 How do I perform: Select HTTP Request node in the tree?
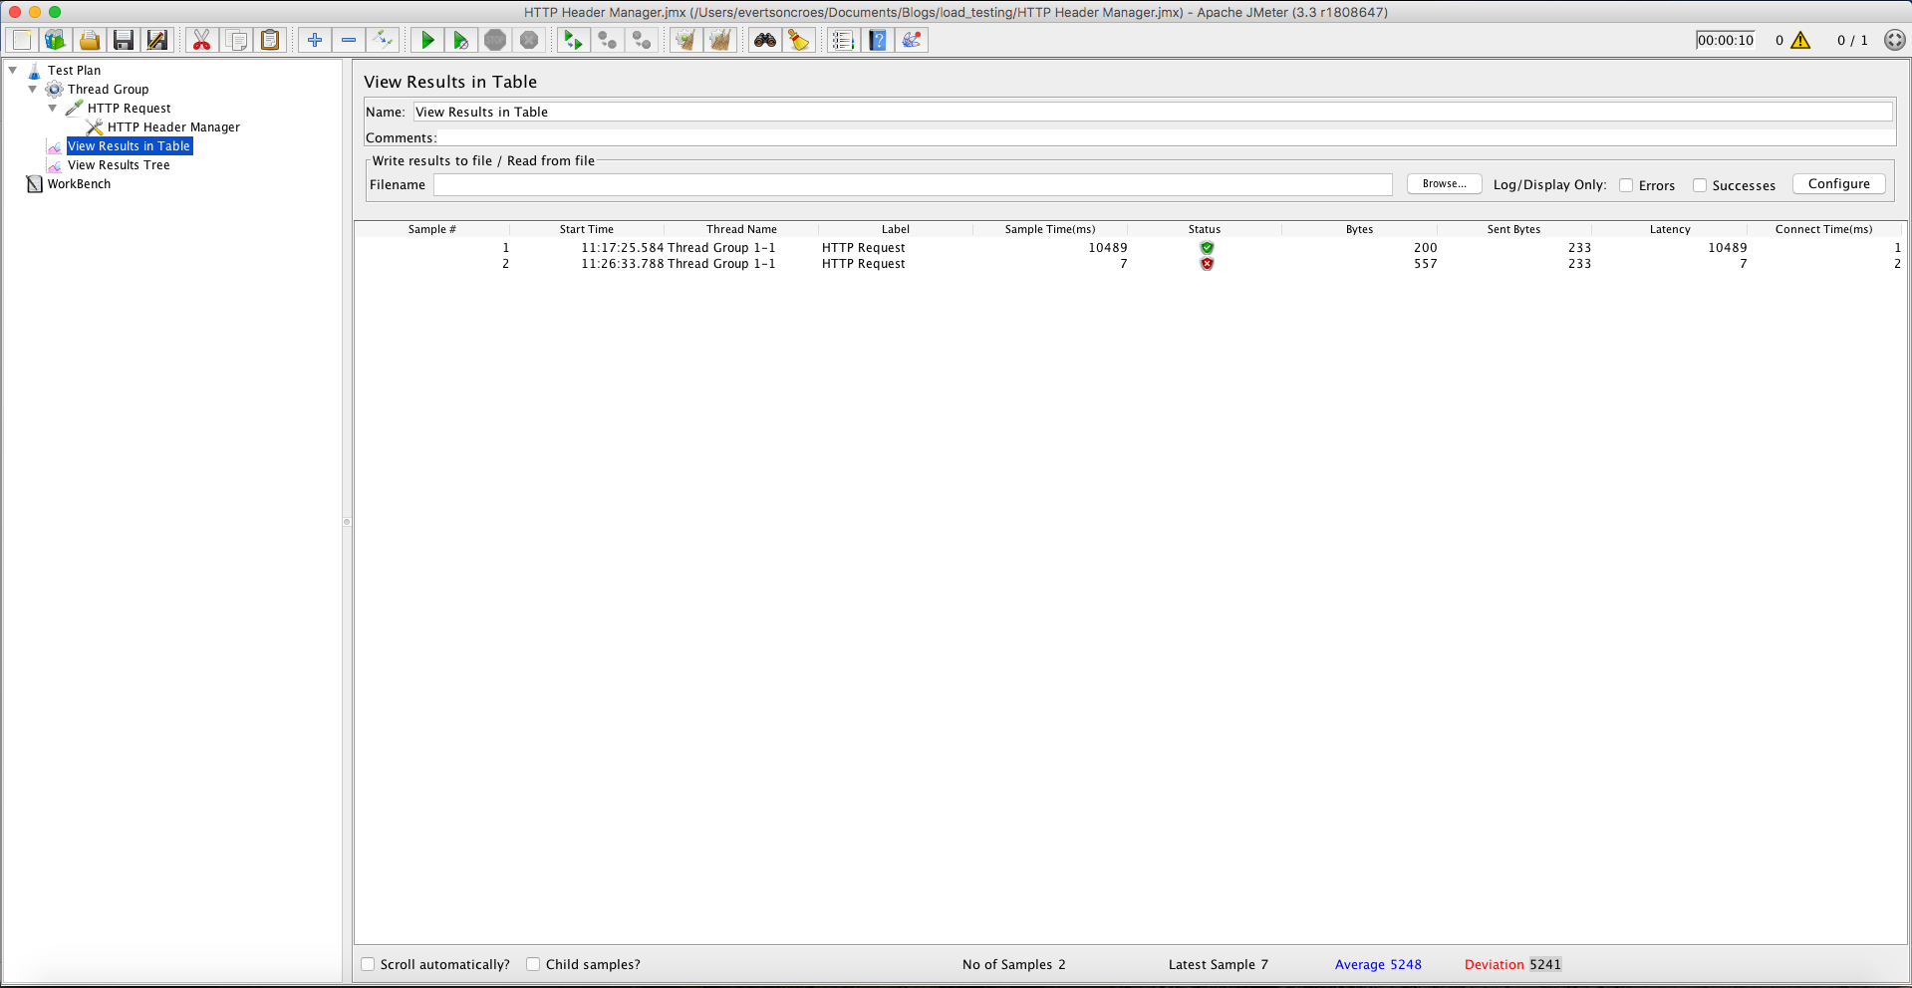[129, 109]
